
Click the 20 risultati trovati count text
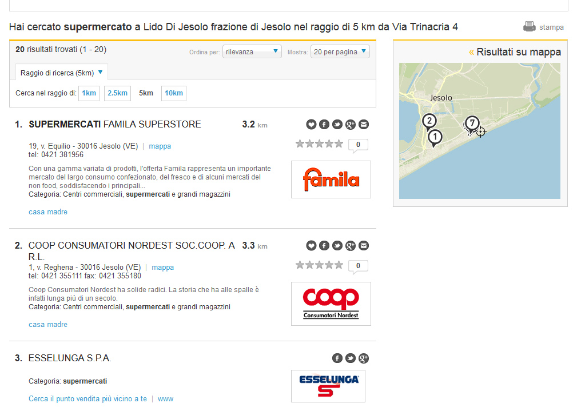(61, 50)
